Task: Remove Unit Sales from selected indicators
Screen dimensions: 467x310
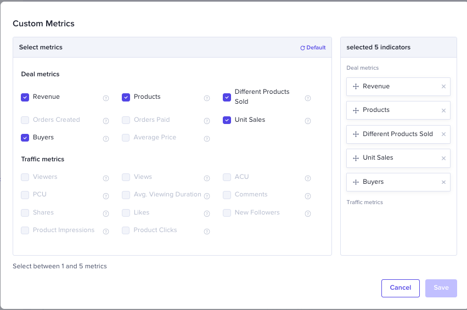Action: (x=443, y=158)
